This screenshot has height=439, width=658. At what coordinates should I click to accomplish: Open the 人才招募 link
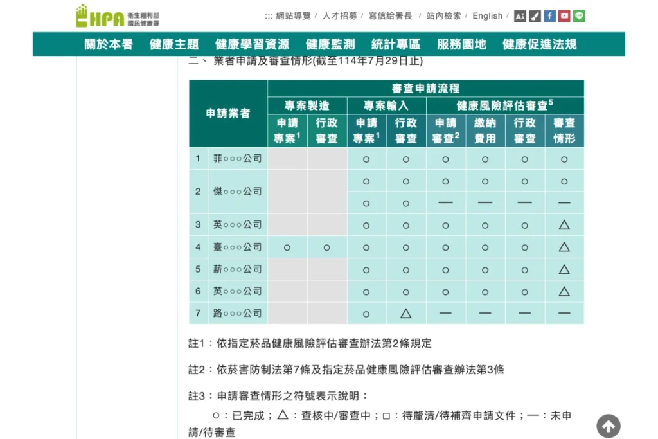339,16
